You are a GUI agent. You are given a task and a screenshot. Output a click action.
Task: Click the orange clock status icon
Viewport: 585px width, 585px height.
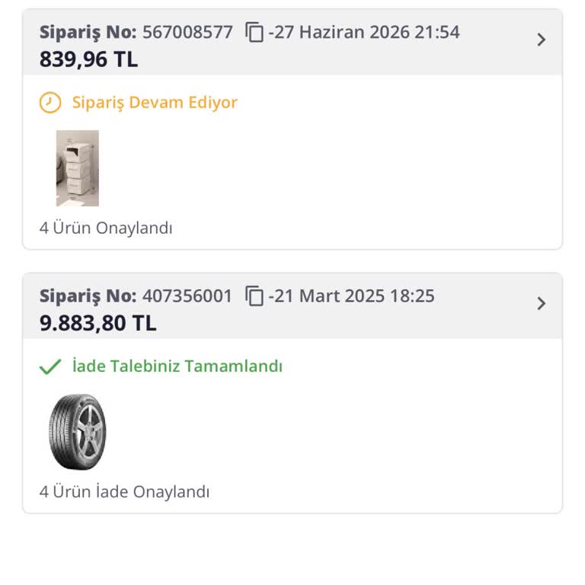pyautogui.click(x=50, y=102)
